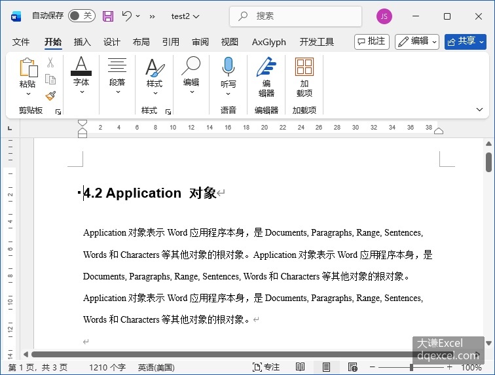
Task: Click the 100% zoom level
Action: 471,367
